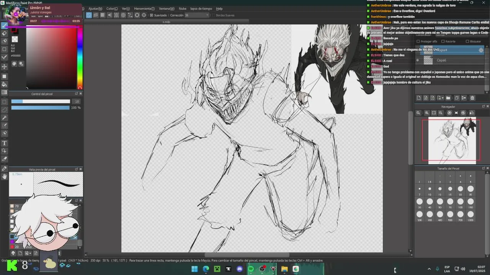
Task: Enable the radial snap guide
Action: point(116,15)
